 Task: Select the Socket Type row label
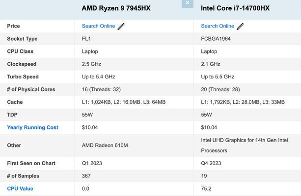click(x=22, y=39)
